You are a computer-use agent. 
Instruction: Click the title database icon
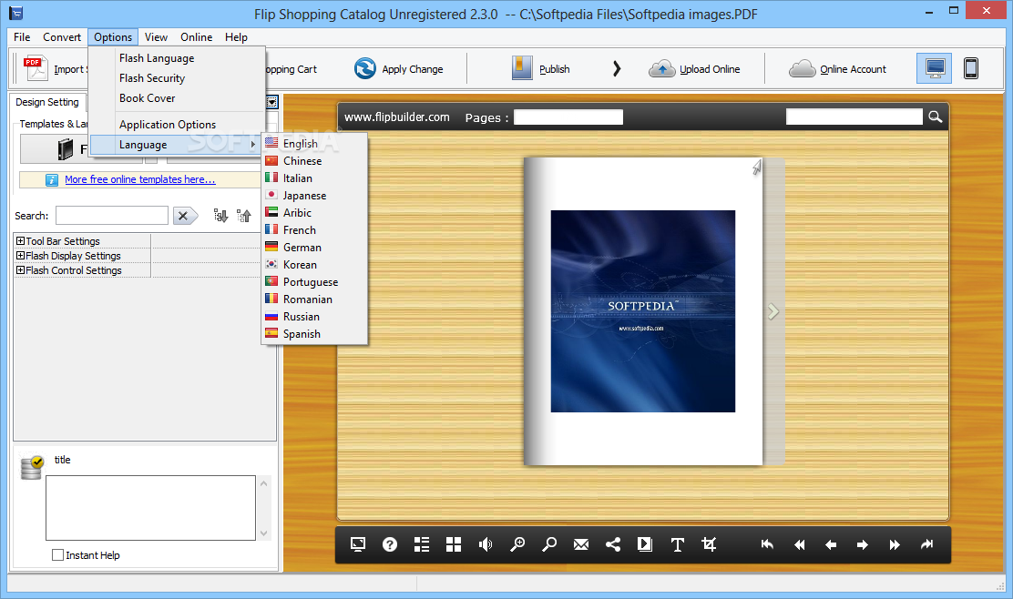(x=31, y=467)
